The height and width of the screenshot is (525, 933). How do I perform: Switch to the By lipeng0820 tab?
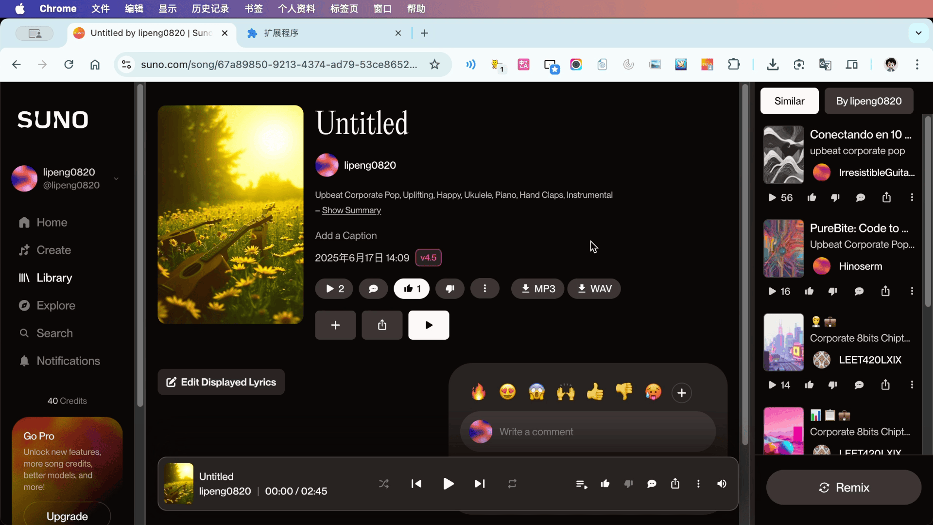pos(869,101)
